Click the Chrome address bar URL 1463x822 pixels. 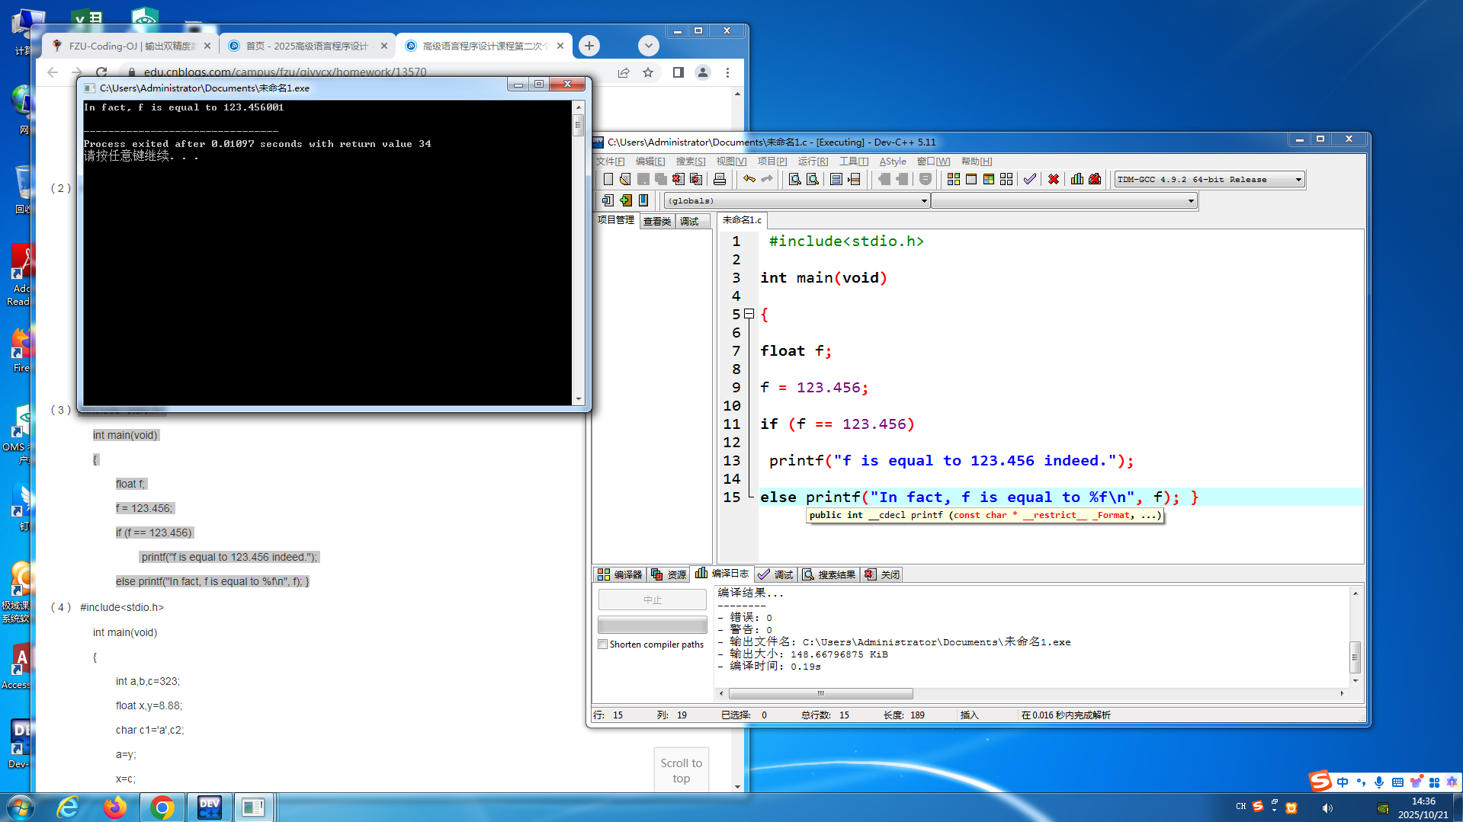[285, 72]
